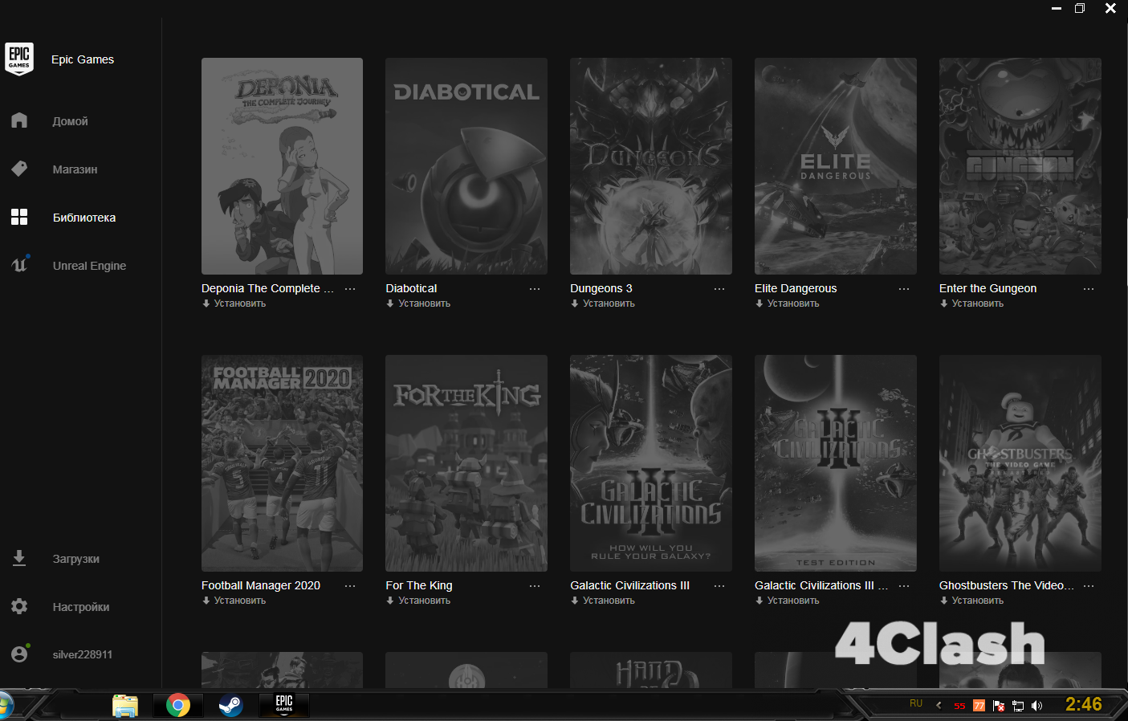Open Steam from the taskbar
1128x721 pixels.
coord(231,706)
